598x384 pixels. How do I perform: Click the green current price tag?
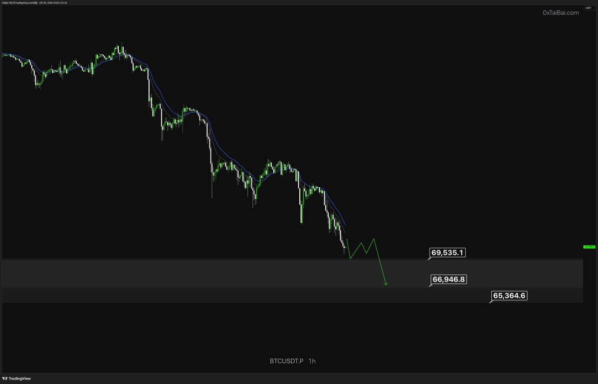pos(590,247)
